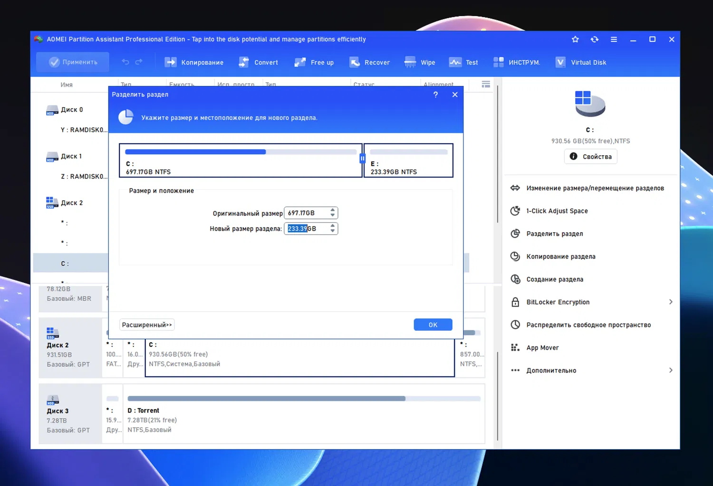The width and height of the screenshot is (713, 486).
Task: Select the D: Torrent partition on Диск 3
Action: pyautogui.click(x=304, y=414)
